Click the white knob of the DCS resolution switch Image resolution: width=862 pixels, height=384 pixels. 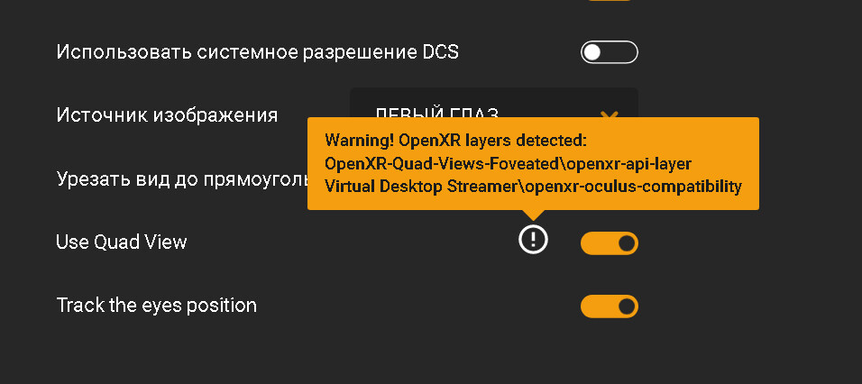click(592, 52)
